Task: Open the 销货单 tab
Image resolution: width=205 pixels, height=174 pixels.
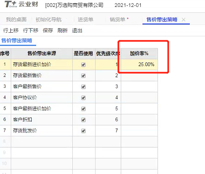Action: (117, 20)
